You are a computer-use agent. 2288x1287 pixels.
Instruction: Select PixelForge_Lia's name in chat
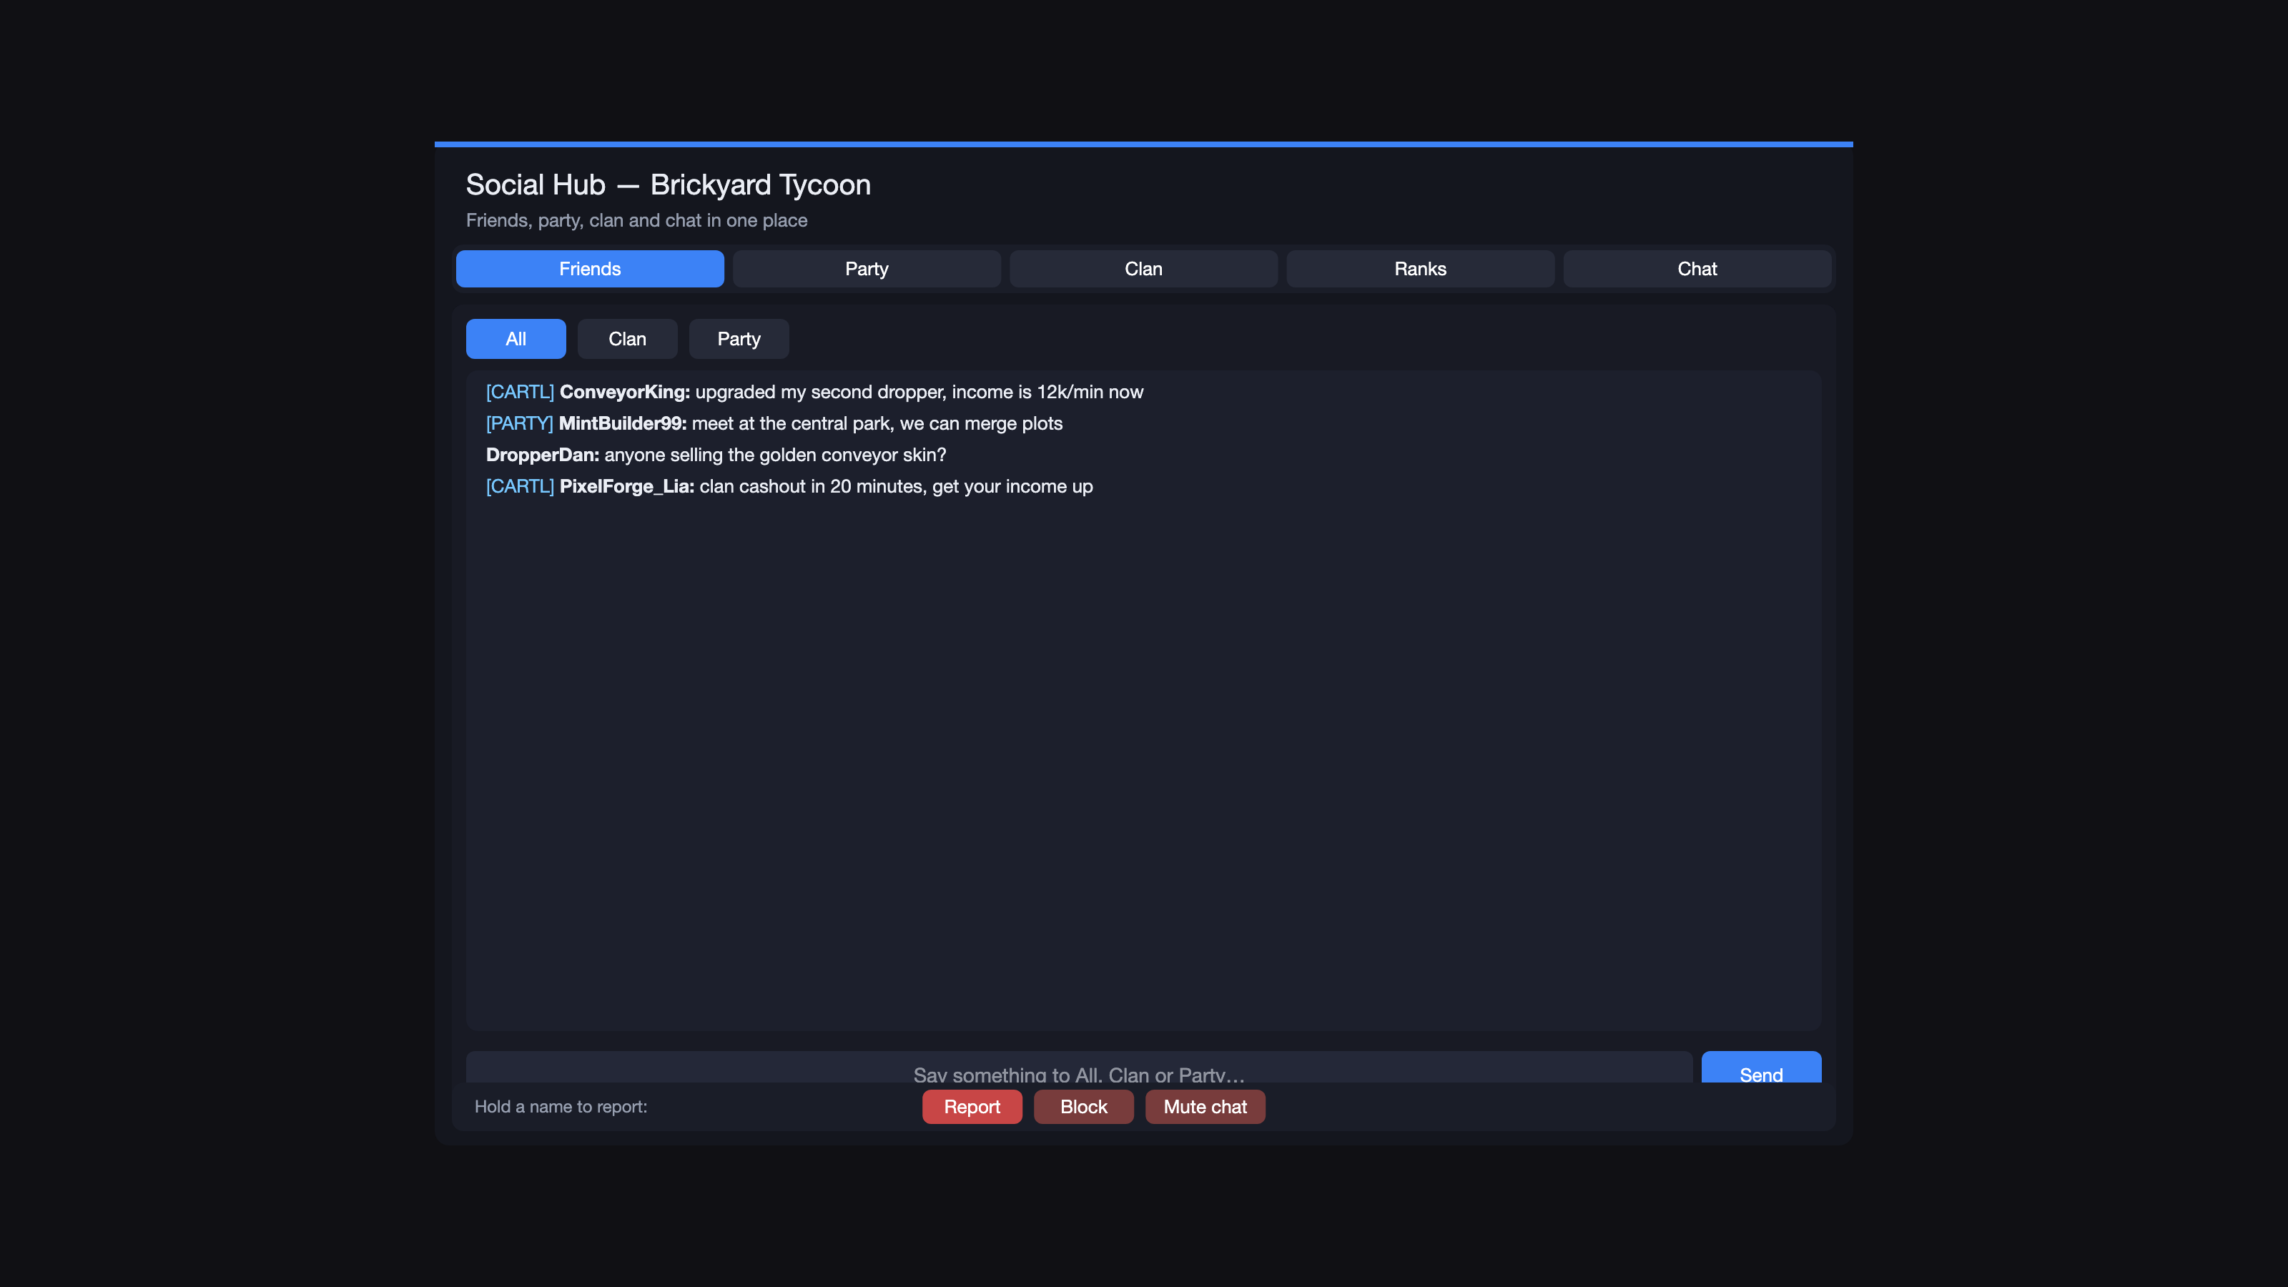click(627, 487)
